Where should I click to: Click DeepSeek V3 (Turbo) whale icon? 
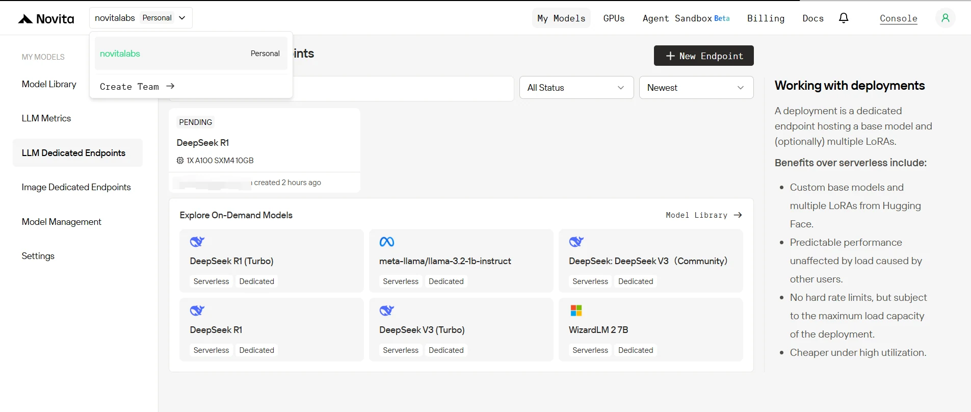click(x=387, y=311)
